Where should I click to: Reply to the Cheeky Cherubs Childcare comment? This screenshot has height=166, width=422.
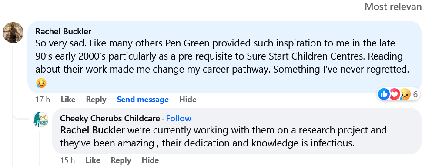tap(121, 160)
